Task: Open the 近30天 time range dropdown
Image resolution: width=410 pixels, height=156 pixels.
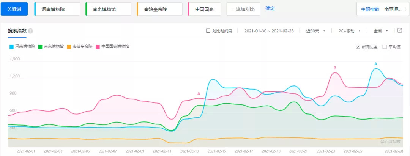Action: [x=316, y=31]
